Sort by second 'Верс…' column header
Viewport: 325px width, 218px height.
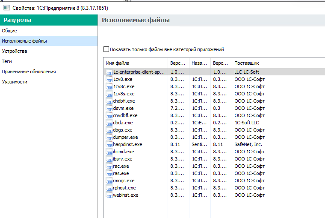point(221,63)
